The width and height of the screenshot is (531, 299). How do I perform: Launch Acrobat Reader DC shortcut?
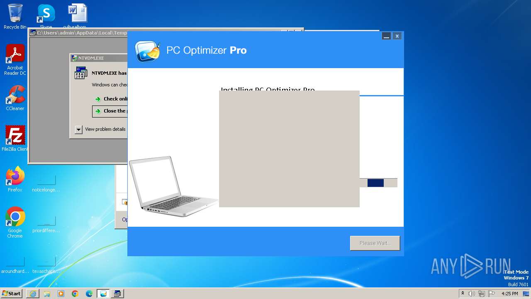(15, 60)
